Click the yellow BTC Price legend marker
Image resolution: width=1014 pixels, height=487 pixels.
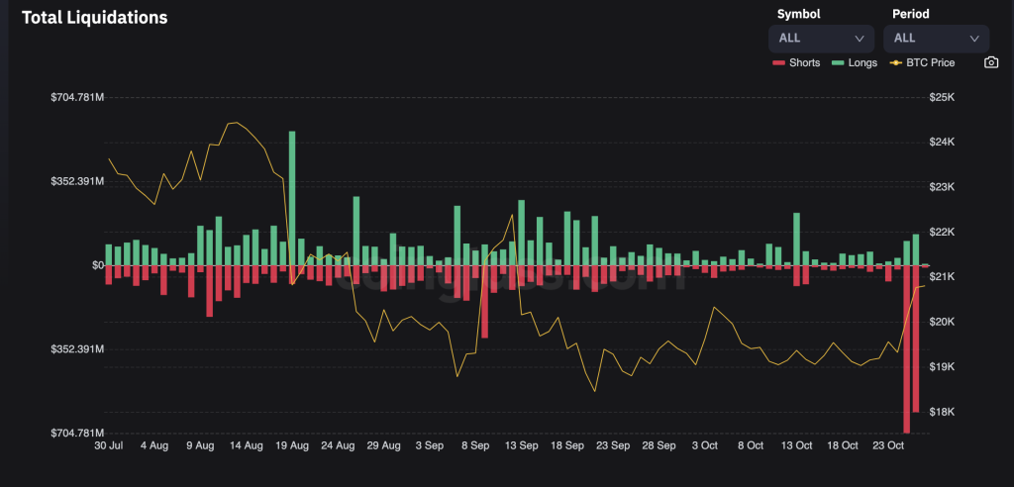(x=895, y=63)
